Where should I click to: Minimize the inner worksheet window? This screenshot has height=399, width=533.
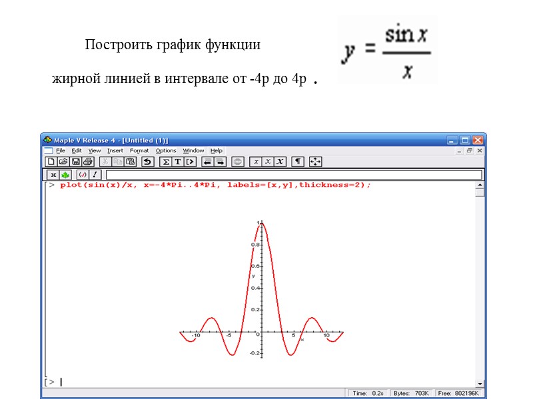click(x=459, y=151)
